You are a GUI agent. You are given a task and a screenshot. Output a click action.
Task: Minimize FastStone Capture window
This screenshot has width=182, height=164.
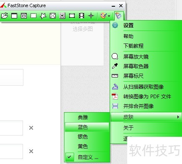(x=113, y=6)
